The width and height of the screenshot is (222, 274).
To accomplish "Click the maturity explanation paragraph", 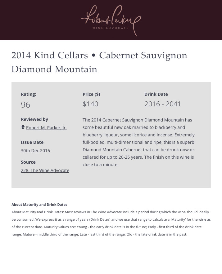I will coord(111,223).
